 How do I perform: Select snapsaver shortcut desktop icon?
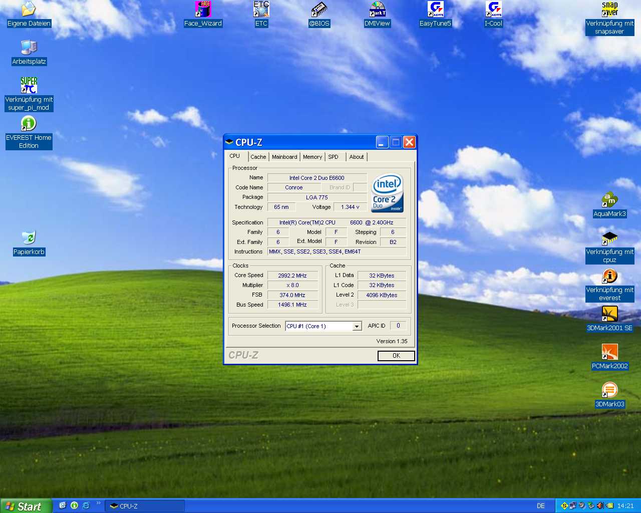click(x=609, y=9)
